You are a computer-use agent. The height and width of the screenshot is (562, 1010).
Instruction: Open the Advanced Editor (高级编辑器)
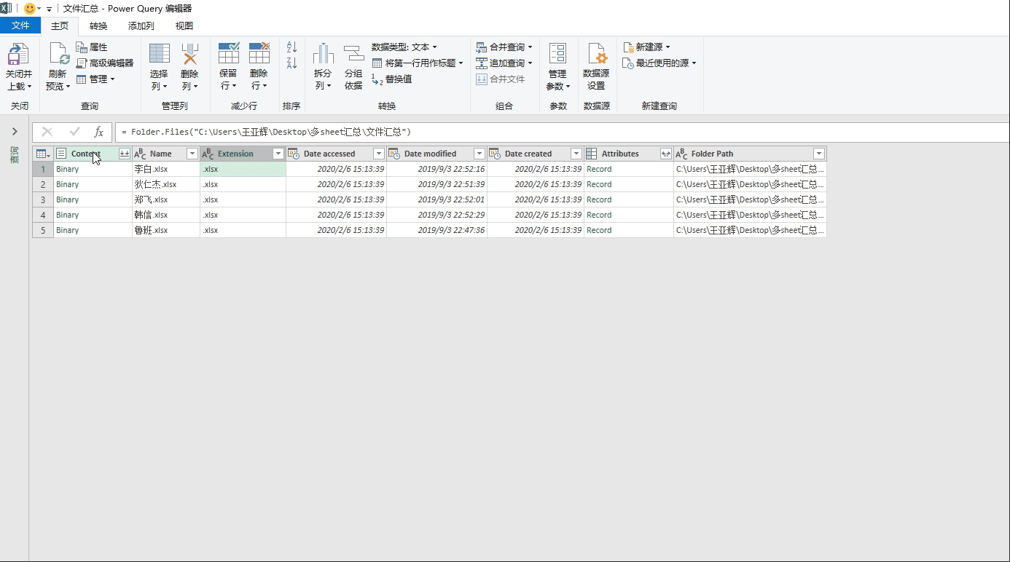[x=105, y=63]
